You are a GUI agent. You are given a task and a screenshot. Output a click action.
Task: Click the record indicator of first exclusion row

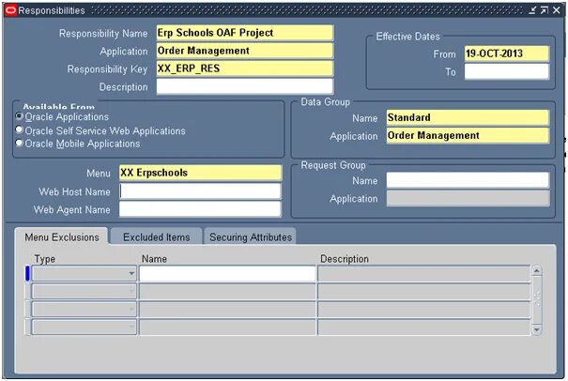point(27,273)
